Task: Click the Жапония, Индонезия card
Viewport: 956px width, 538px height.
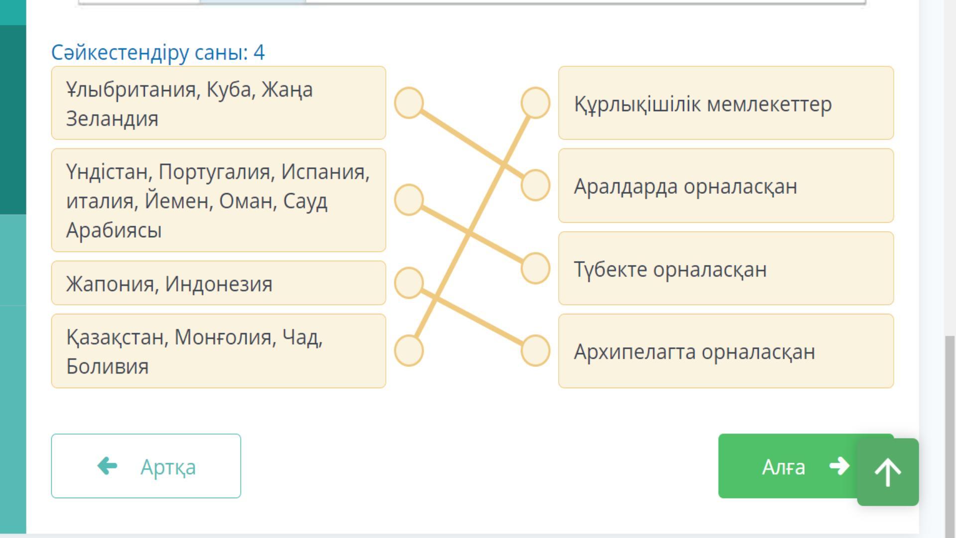Action: pyautogui.click(x=218, y=283)
